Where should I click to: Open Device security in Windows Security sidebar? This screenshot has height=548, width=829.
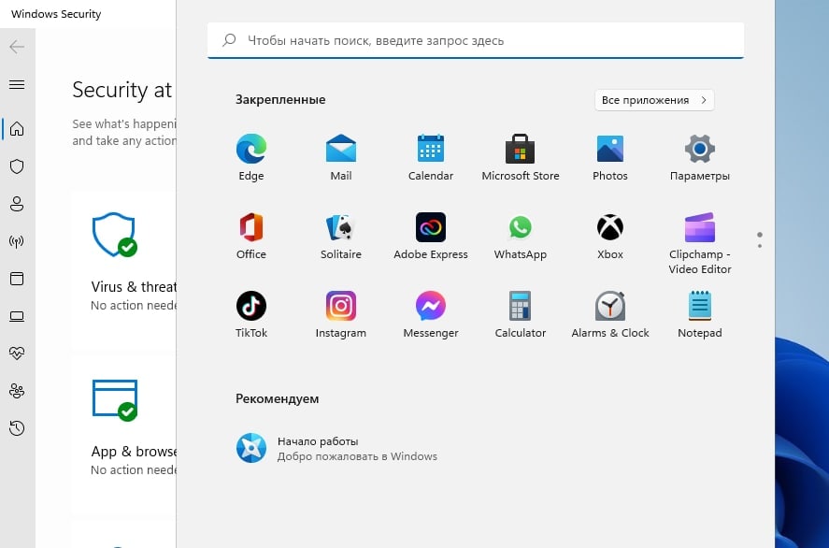[17, 316]
